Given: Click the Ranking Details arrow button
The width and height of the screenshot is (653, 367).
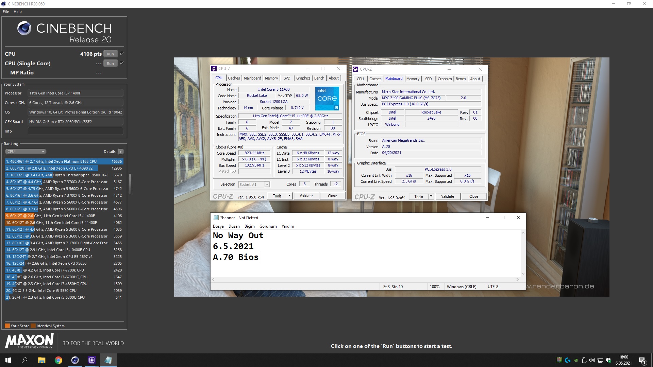Looking at the screenshot, I should (121, 152).
